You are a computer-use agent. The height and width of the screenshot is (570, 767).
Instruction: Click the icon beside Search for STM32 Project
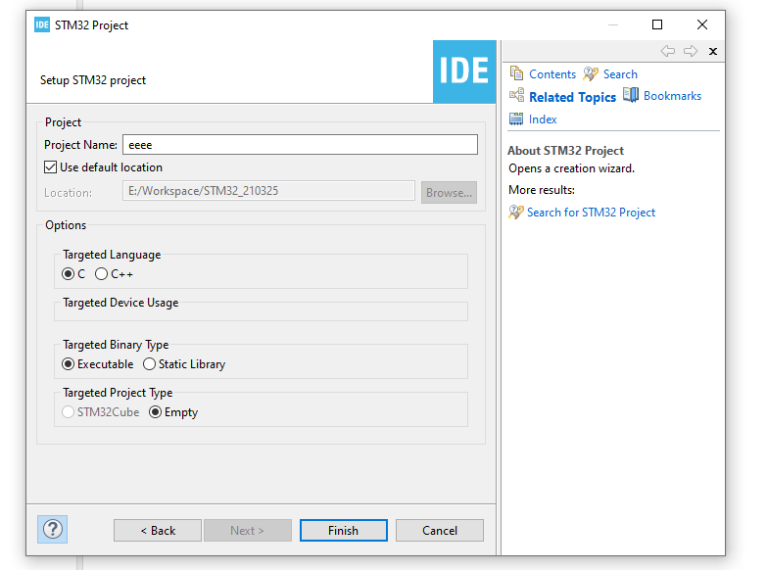point(516,212)
